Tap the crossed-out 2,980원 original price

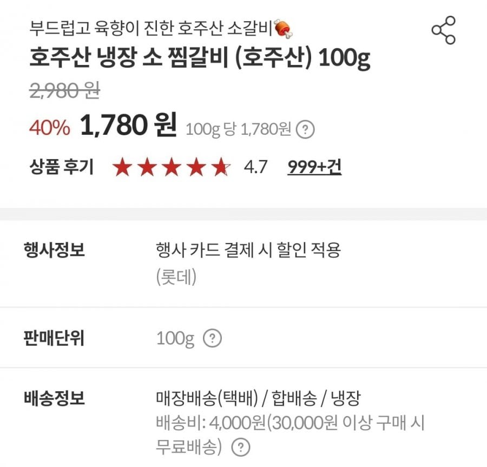[x=64, y=92]
